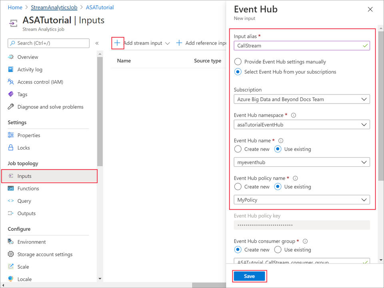
Task: Click the Input alias CallStream field
Action: click(302, 46)
